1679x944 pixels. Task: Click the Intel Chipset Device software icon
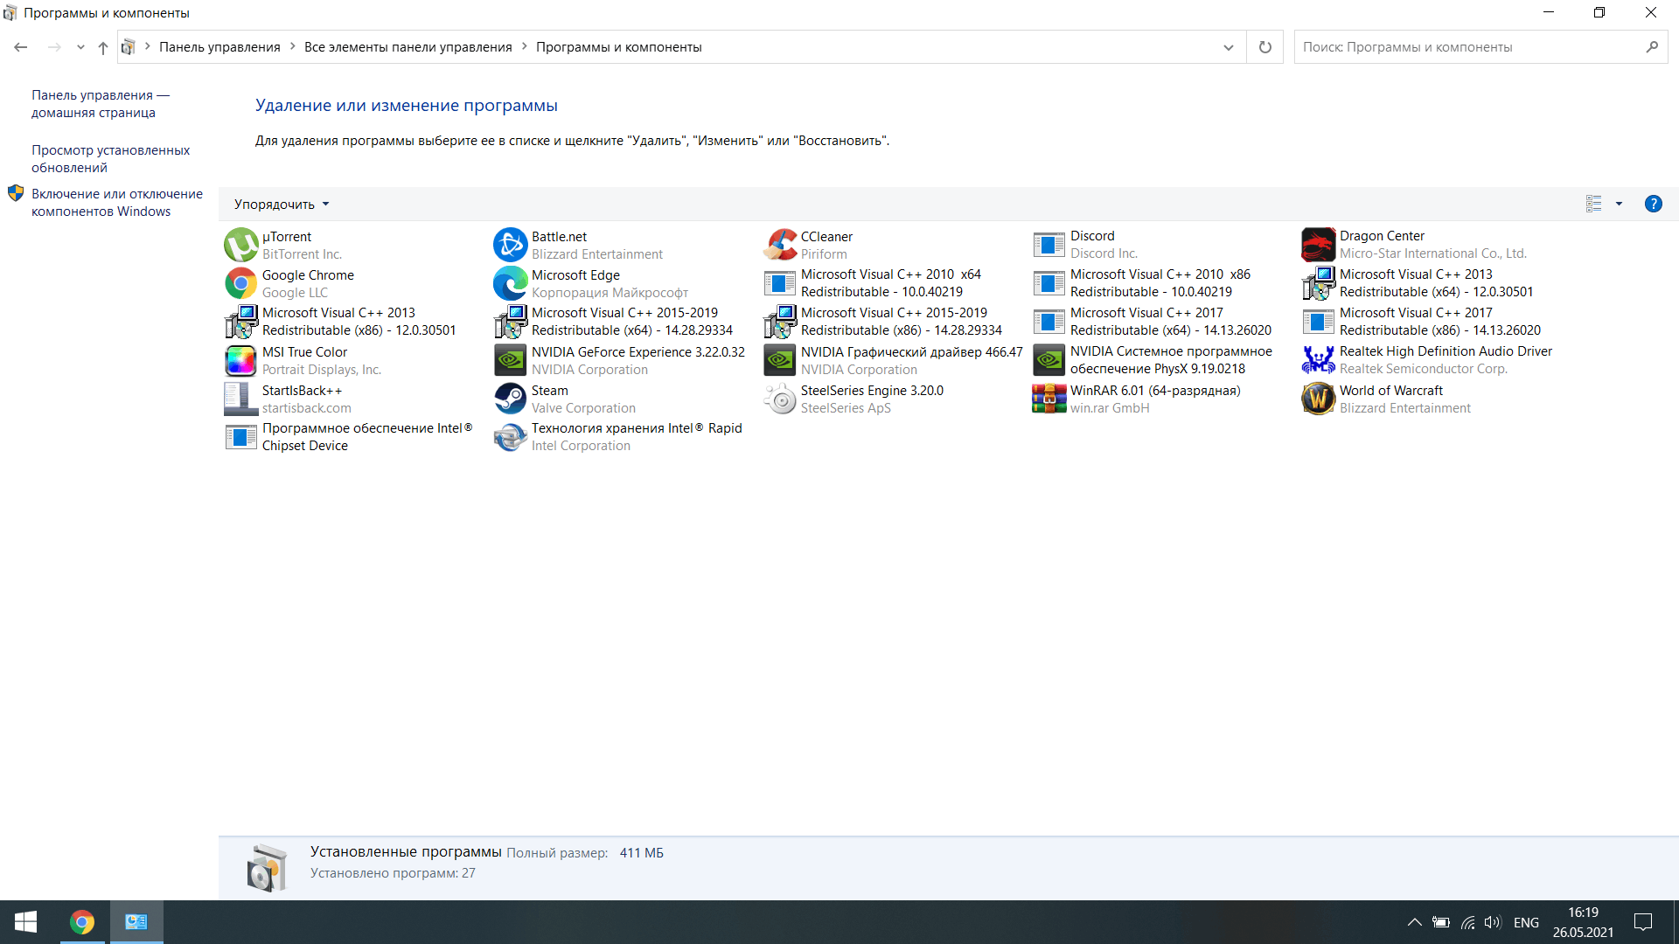tap(240, 437)
